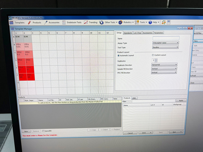Open the Tools menu

click(x=141, y=22)
